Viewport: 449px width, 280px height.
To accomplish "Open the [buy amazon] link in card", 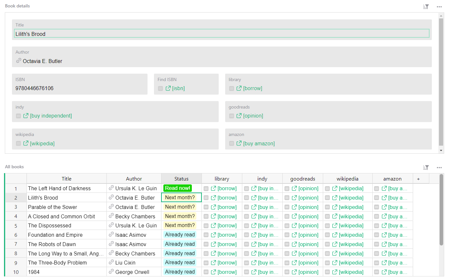I will coord(259,143).
